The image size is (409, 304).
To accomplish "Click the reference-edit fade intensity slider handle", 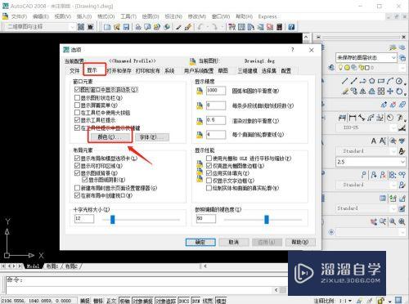I will (x=267, y=219).
